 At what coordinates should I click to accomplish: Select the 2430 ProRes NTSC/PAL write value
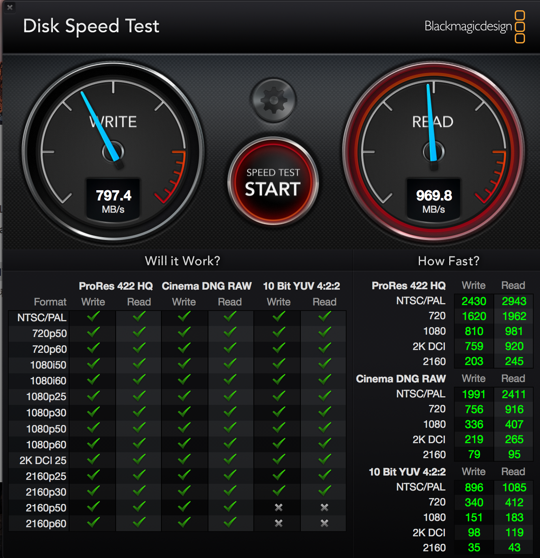(474, 301)
